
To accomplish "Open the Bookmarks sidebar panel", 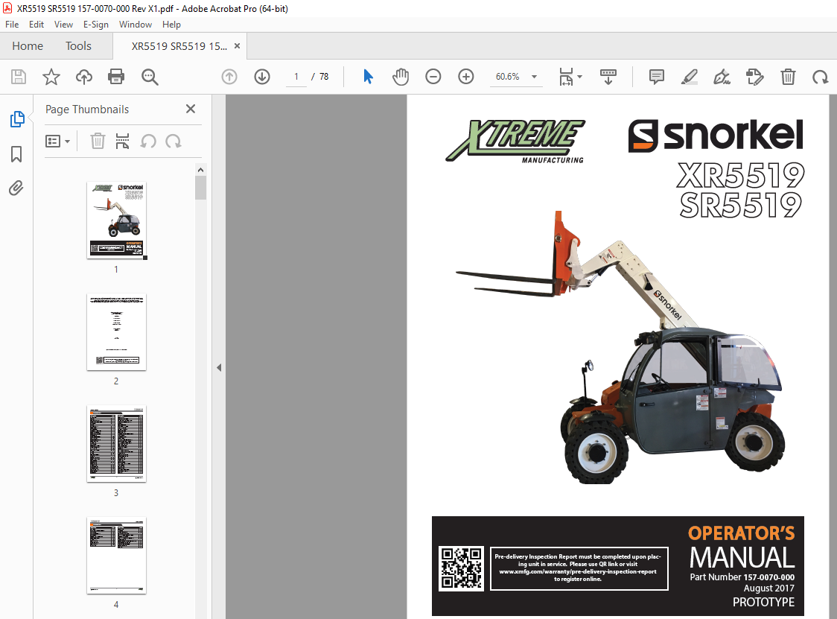I will click(x=16, y=154).
